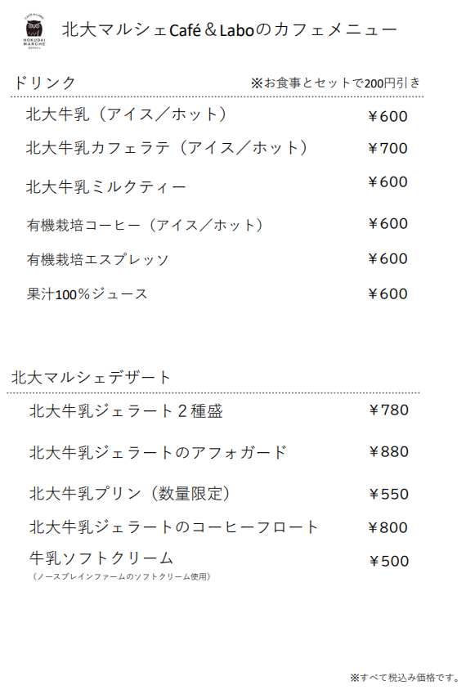Viewport: 466px width, 699px height.
Task: Click the ¥880 affogato price
Action: [388, 451]
